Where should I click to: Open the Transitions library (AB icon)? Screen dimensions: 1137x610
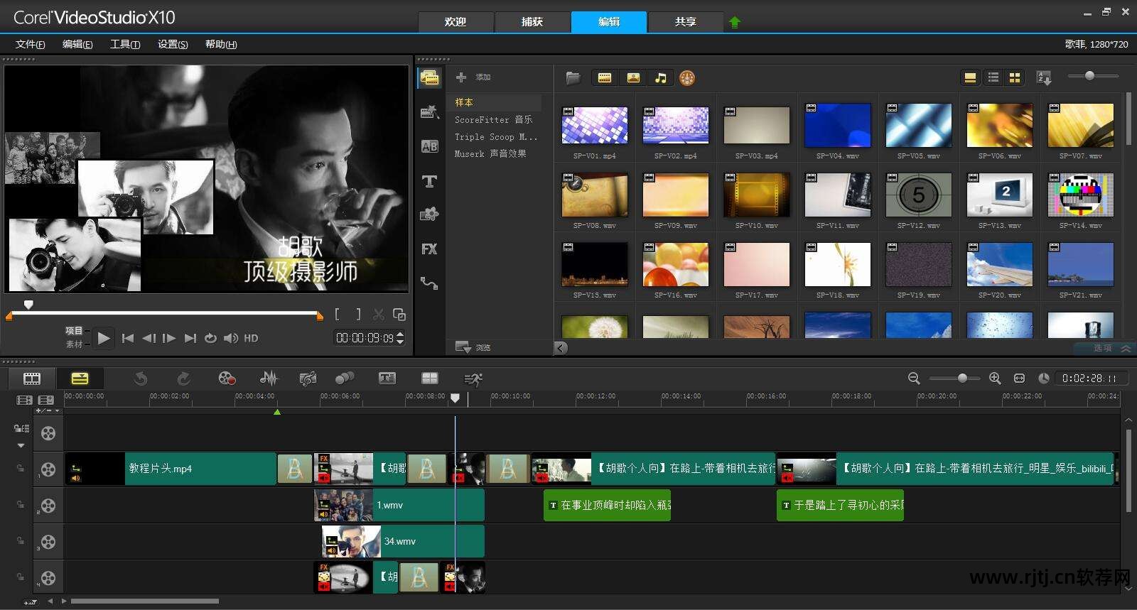click(429, 146)
